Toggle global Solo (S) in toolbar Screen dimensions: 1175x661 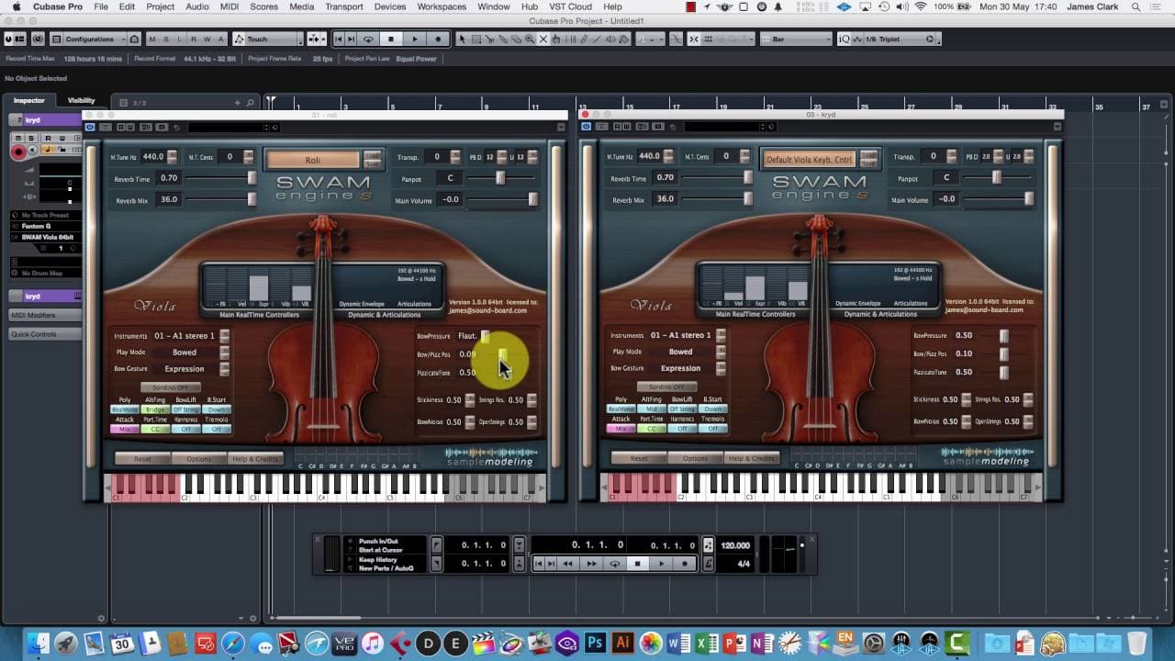pos(166,39)
